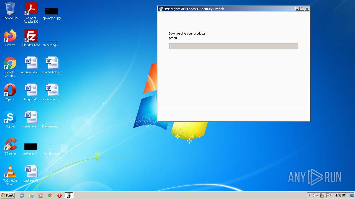Click the download progress bar
Image resolution: width=355 pixels, height=199 pixels.
pos(234,46)
